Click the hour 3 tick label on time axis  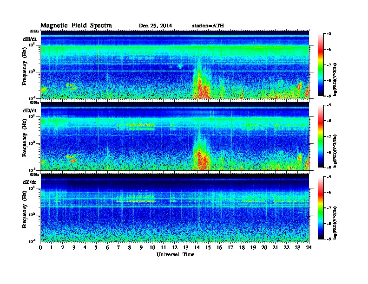74,247
